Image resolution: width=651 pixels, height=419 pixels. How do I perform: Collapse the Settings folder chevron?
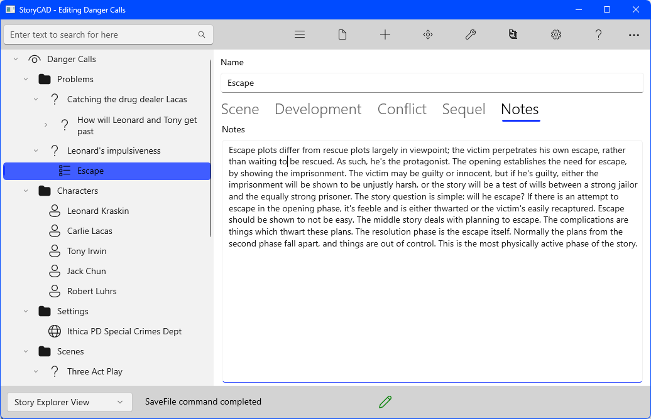[x=26, y=311]
